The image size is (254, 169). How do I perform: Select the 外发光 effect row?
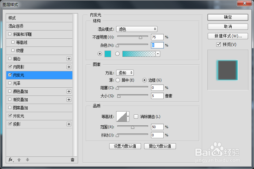click(x=39, y=116)
